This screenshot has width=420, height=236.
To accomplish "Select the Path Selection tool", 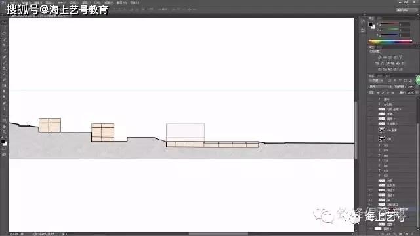I will [4, 115].
